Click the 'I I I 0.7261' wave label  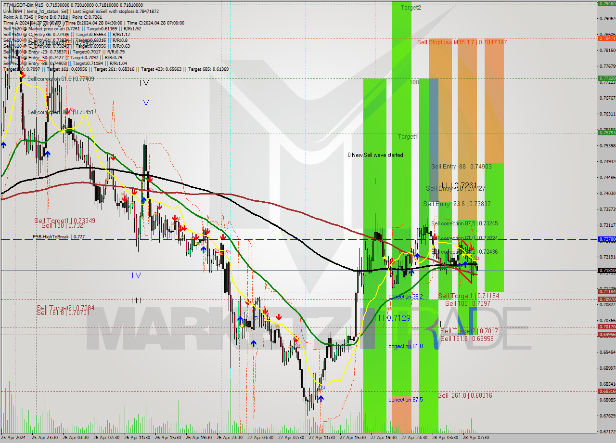click(459, 185)
